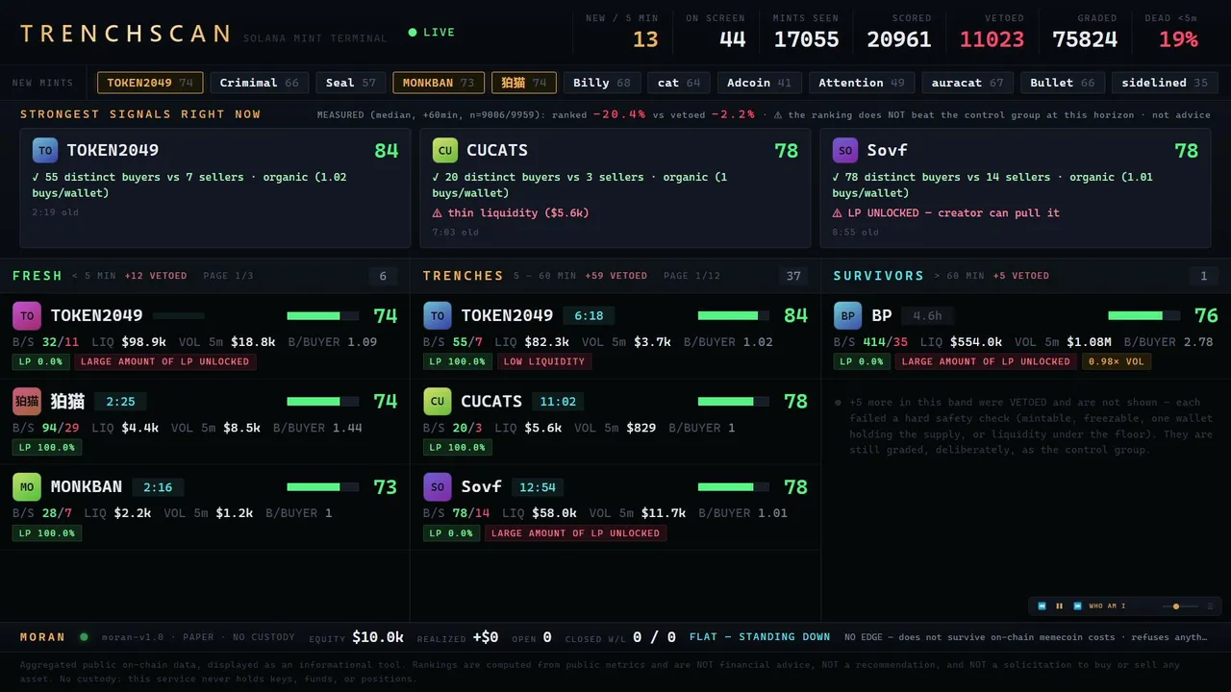Viewport: 1231px width, 692px height.
Task: Click Fresh PAGE 1/3 pager
Action: (x=228, y=276)
